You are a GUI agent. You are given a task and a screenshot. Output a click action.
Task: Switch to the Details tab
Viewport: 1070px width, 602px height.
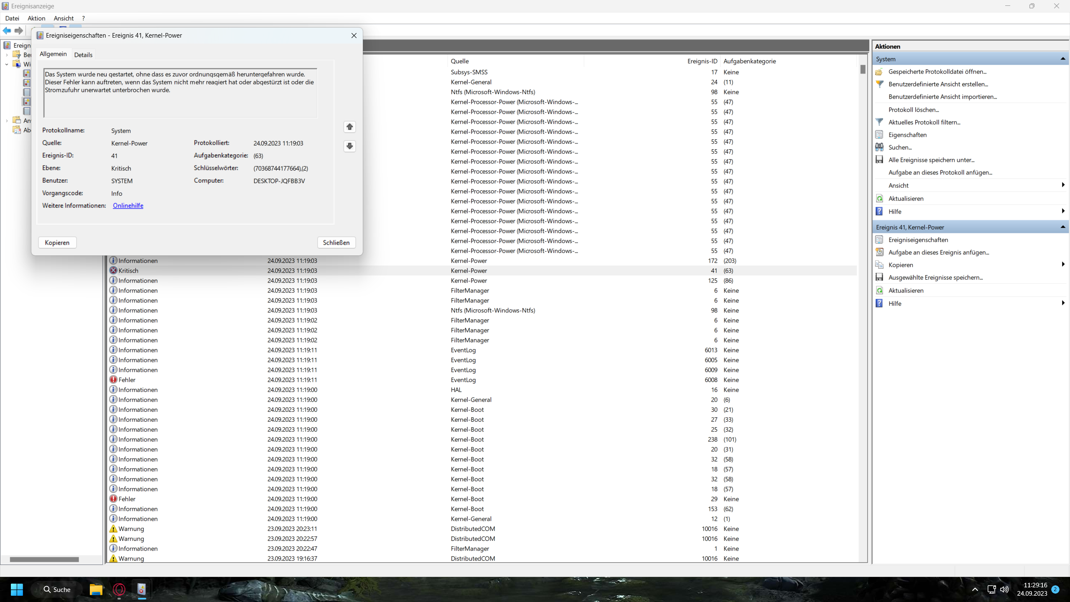pyautogui.click(x=83, y=55)
